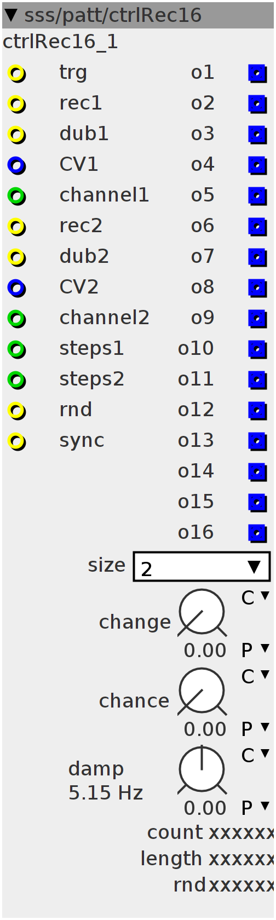276x920 pixels.
Task: Click the chance knob dial
Action: 202,692
